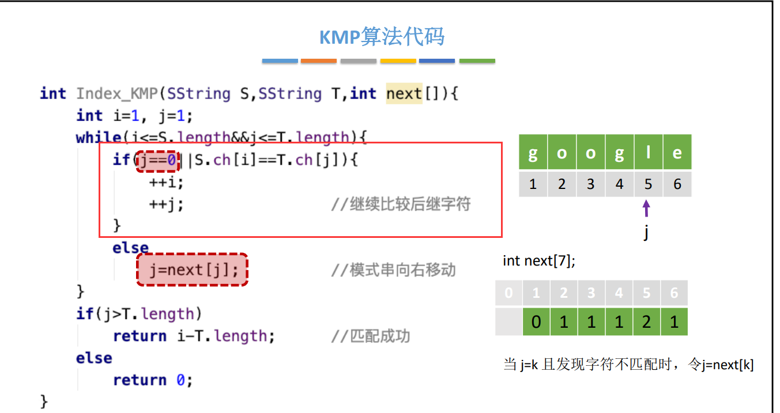The width and height of the screenshot is (780, 413).
Task: Select the blue bar under the title
Action: 280,60
